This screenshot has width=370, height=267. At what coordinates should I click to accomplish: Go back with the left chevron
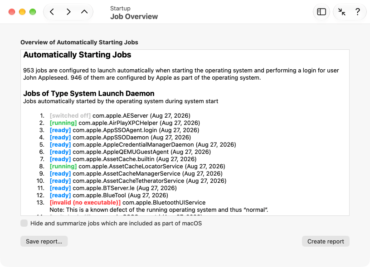click(52, 12)
